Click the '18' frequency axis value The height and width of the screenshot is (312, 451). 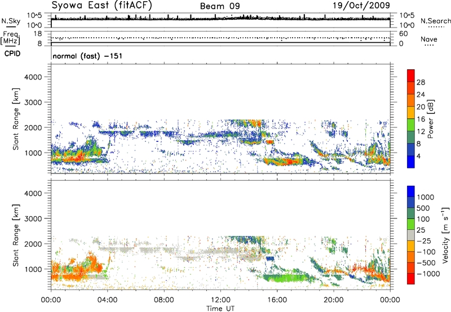(x=38, y=34)
